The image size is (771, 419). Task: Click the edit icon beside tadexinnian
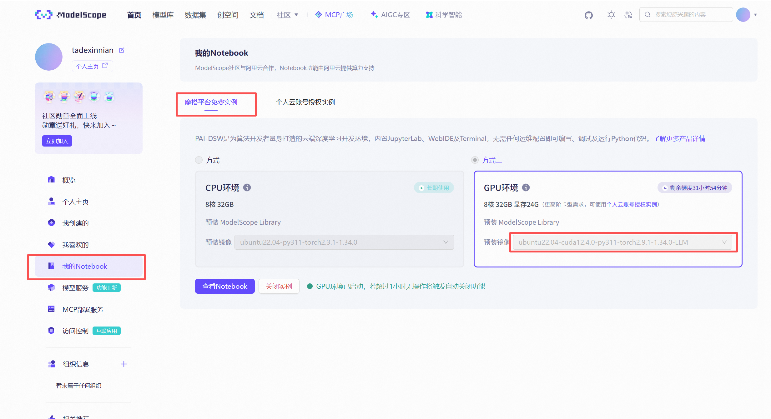point(122,50)
